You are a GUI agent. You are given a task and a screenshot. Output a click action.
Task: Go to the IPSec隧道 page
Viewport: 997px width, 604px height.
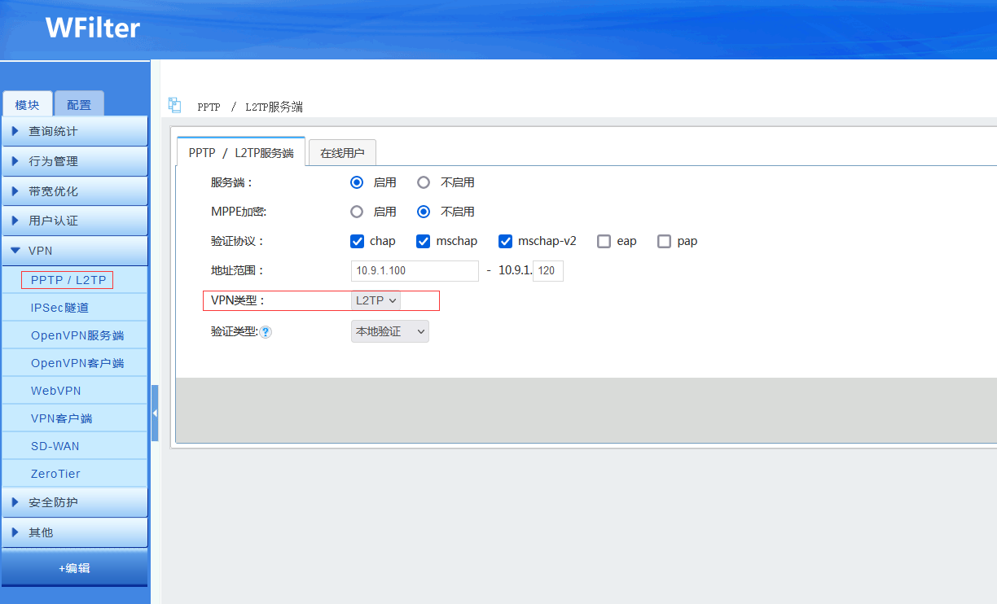pyautogui.click(x=59, y=308)
